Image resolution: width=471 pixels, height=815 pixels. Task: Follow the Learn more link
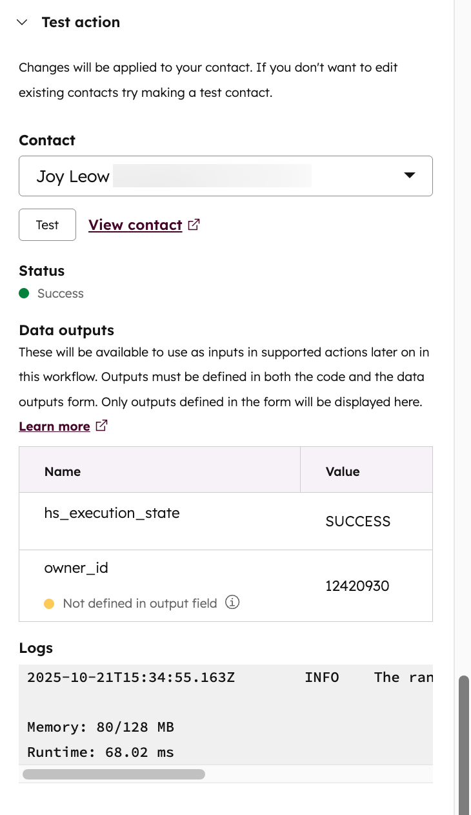coord(54,426)
